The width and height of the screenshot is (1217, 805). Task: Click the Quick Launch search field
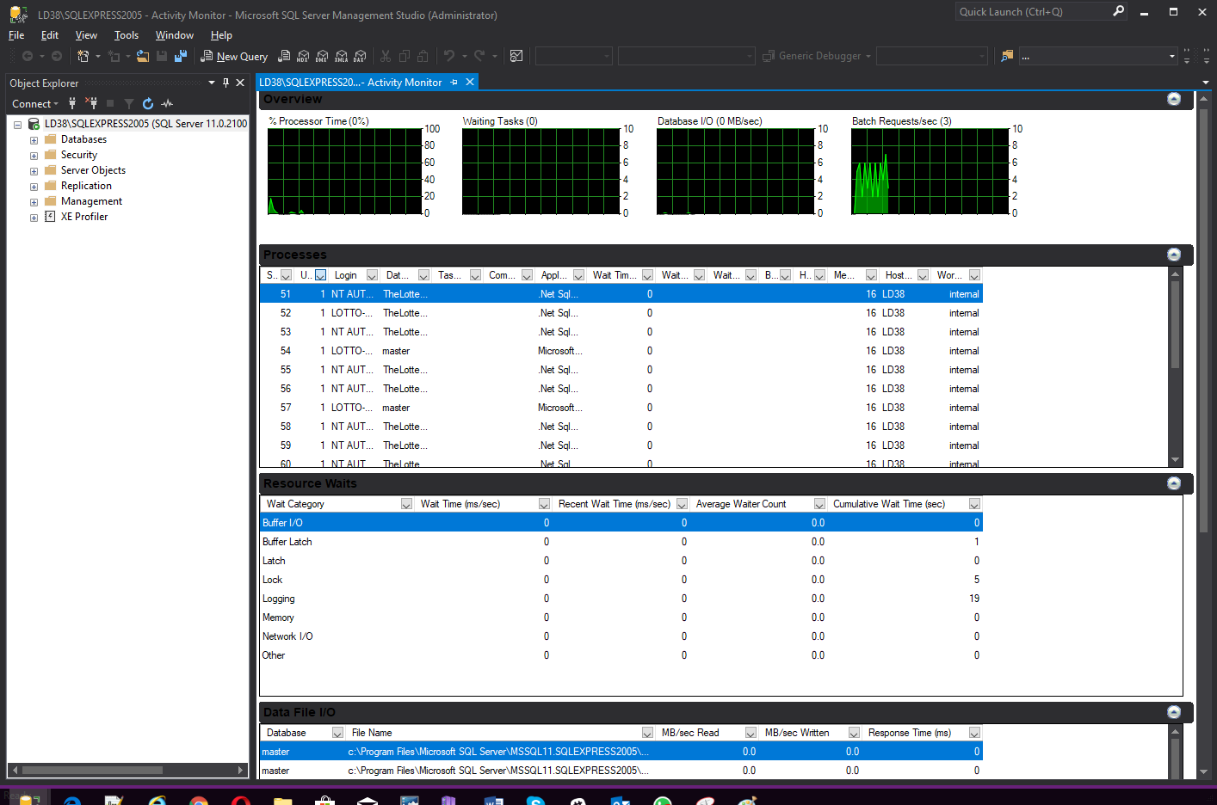(x=1033, y=11)
